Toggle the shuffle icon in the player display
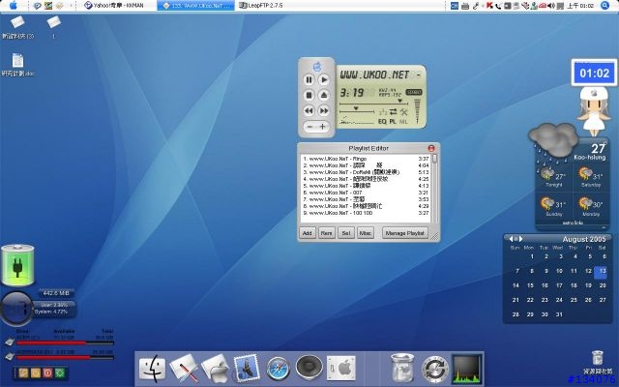Image resolution: width=619 pixels, height=387 pixels. pos(383,112)
